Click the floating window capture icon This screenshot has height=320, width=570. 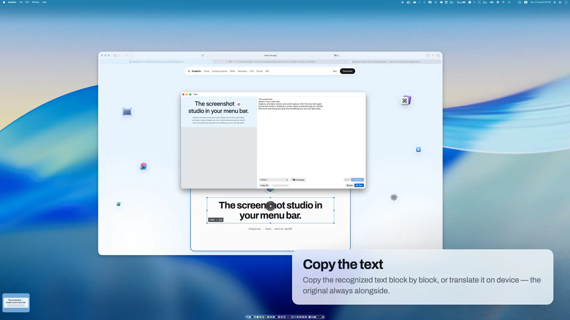pos(127,112)
